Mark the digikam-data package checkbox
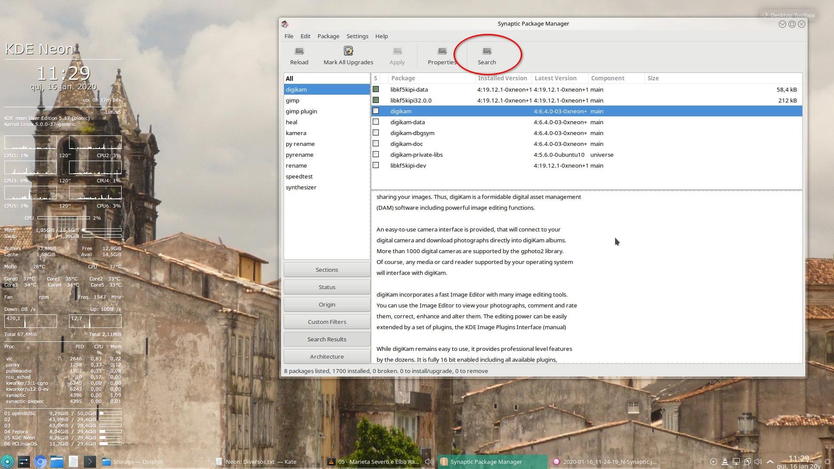This screenshot has height=469, width=834. coord(376,122)
